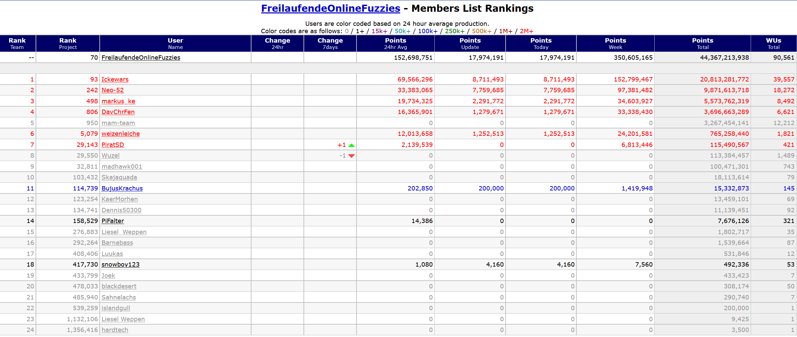
Task: Open Dennis50300 user link
Action: click(x=122, y=210)
